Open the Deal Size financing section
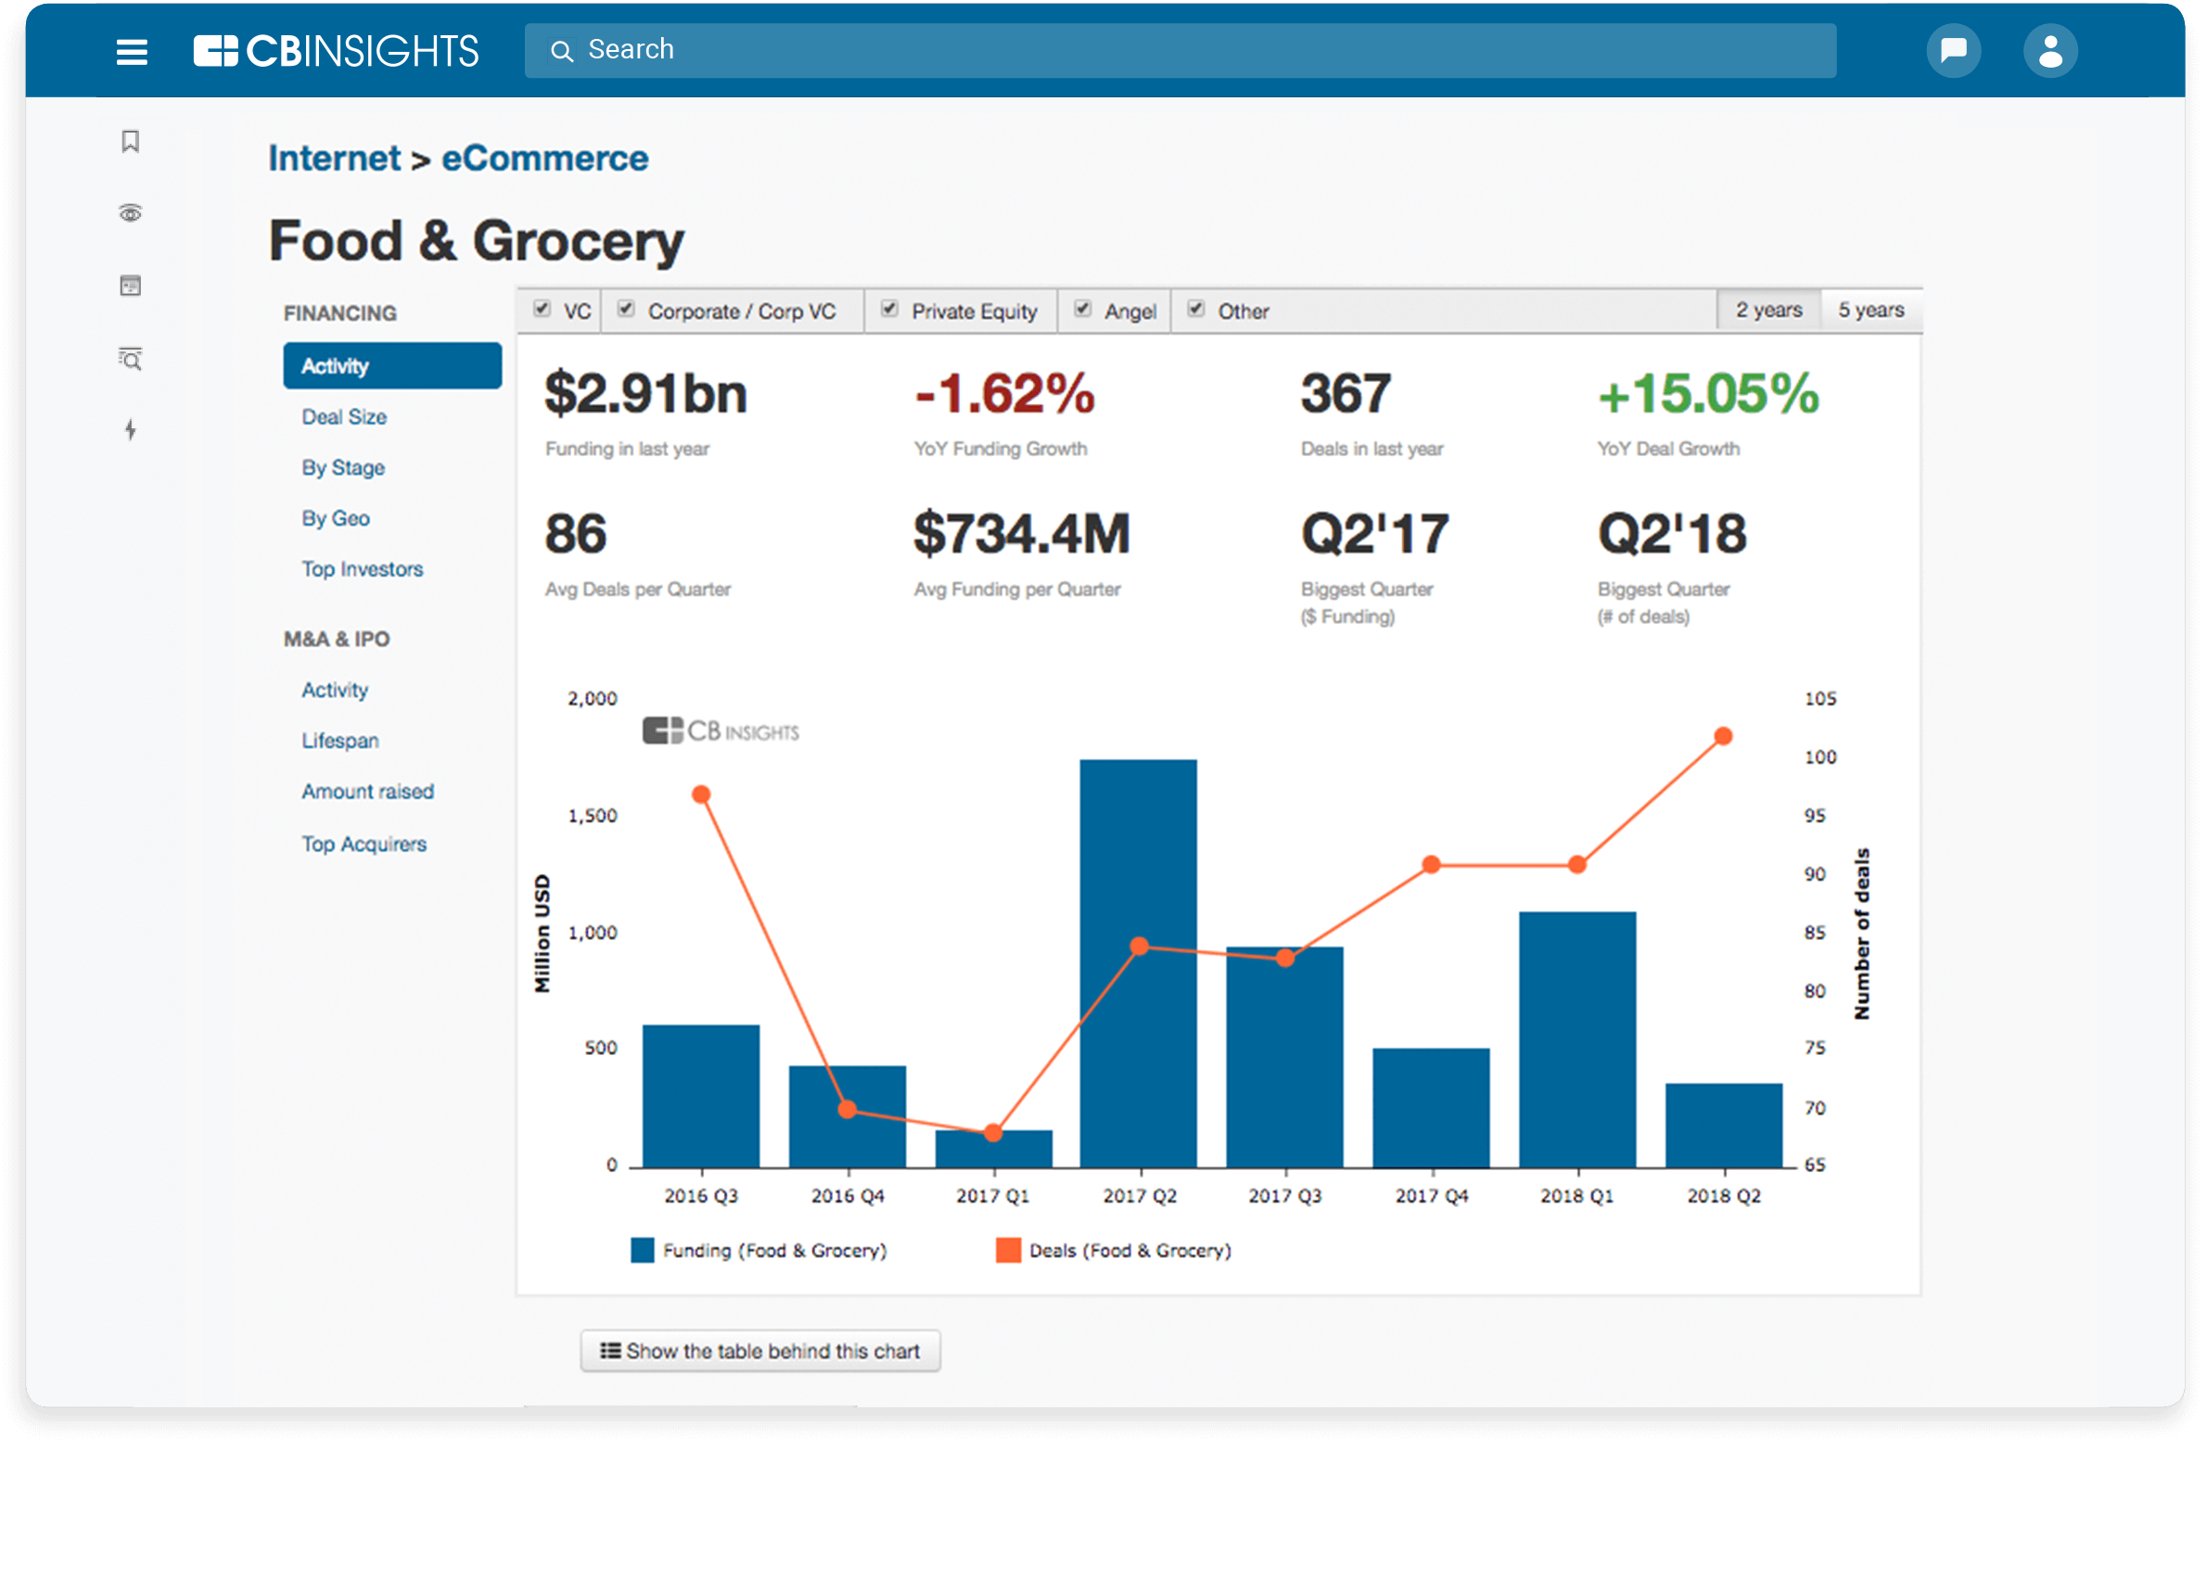 (x=344, y=417)
